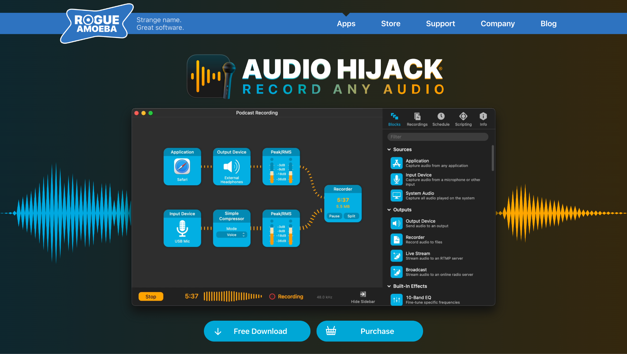This screenshot has width=627, height=354.
Task: Split the recording in Recorder block
Action: click(x=351, y=216)
